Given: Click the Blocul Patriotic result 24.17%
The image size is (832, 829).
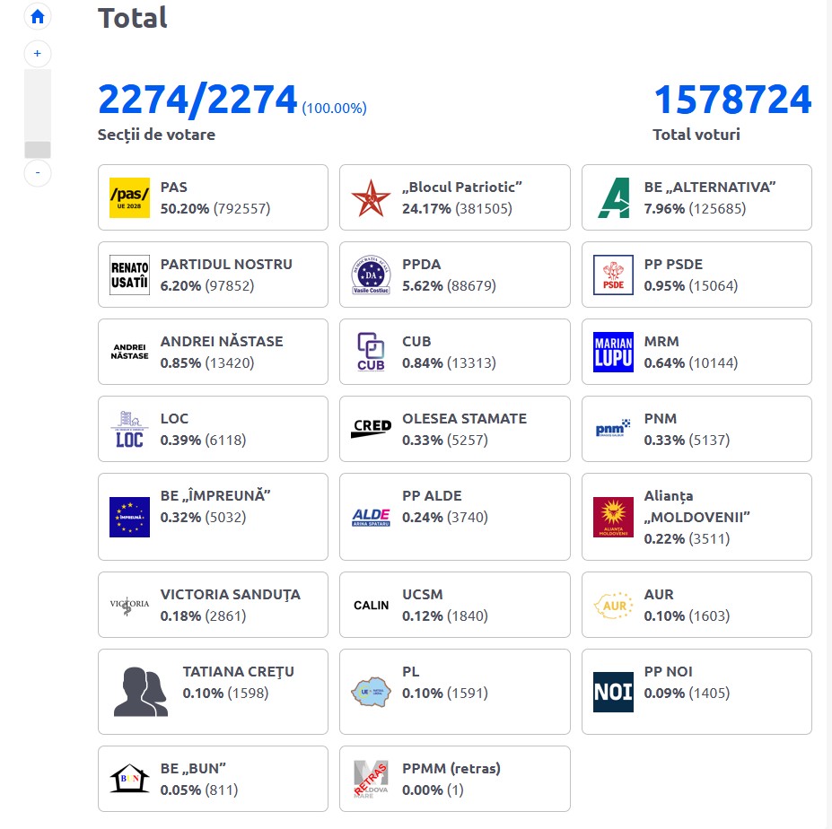Looking at the screenshot, I should tap(458, 208).
